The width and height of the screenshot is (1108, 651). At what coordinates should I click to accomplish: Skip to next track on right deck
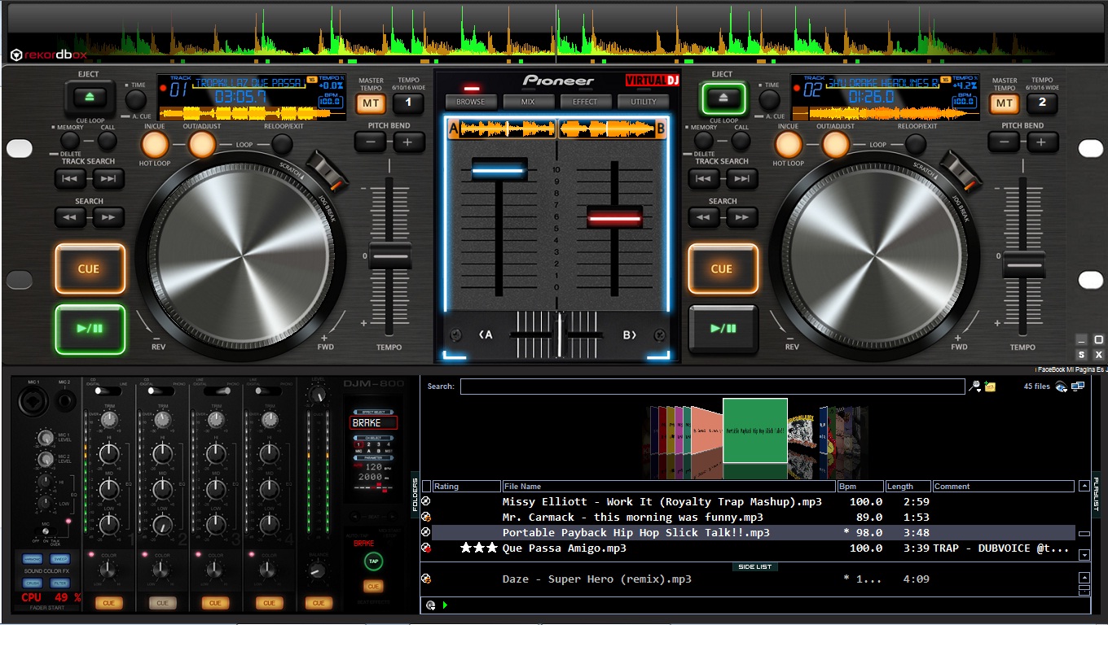(x=742, y=179)
